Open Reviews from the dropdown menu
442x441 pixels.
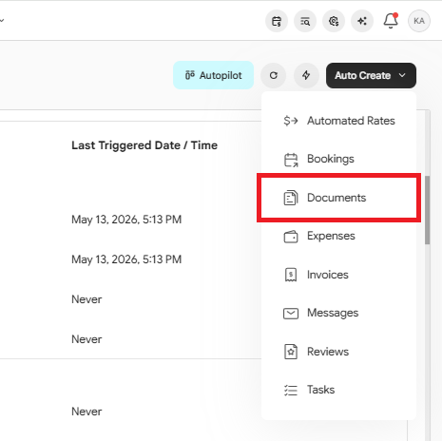point(338,352)
